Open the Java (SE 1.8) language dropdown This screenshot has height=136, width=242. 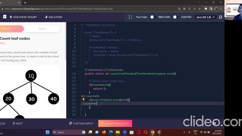(205, 17)
